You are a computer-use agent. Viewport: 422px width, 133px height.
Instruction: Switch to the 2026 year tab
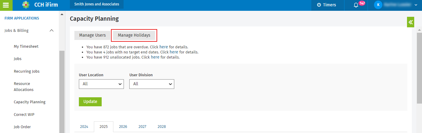[x=123, y=127]
